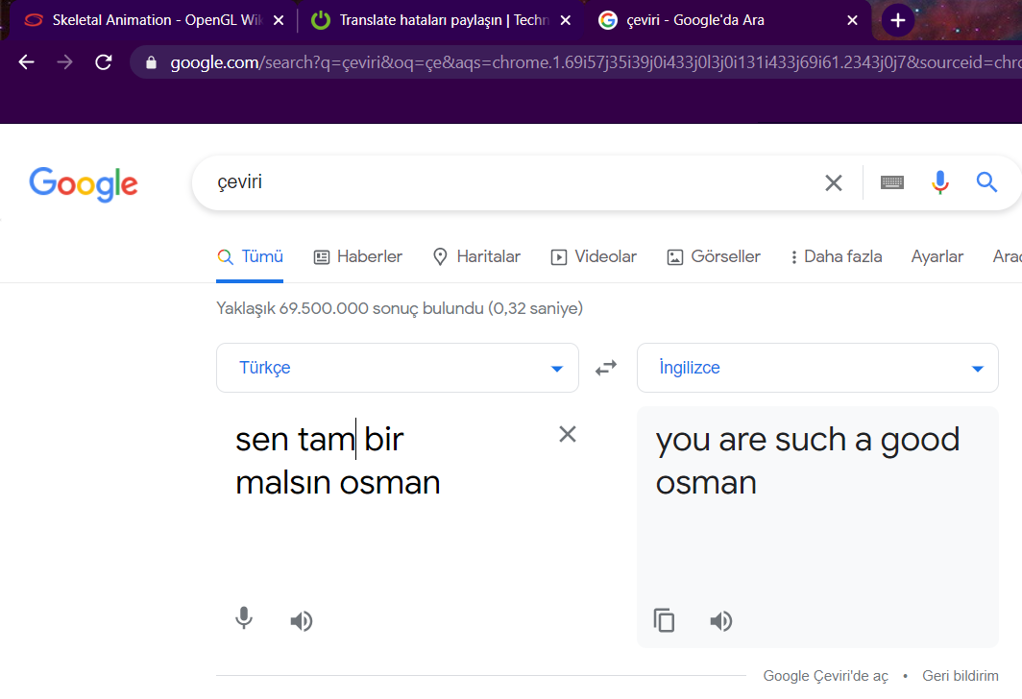Expand the Daha fazla menu
The width and height of the screenshot is (1022, 699).
(x=836, y=256)
